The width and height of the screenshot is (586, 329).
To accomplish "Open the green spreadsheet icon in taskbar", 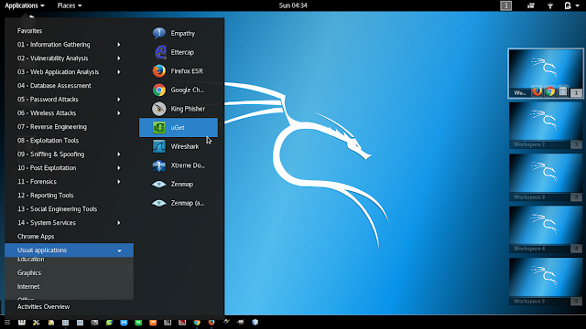I will point(138,323).
